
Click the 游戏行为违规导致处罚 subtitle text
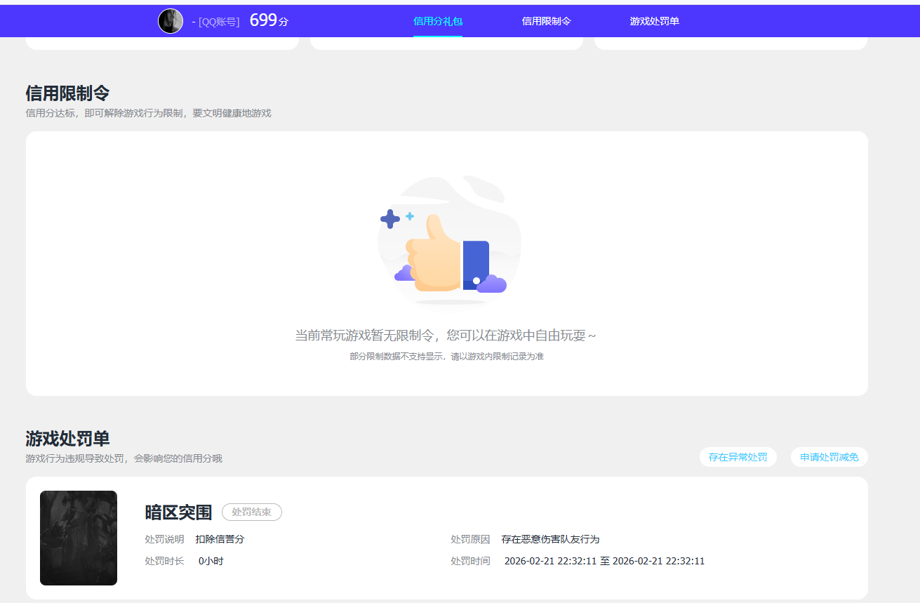pyautogui.click(x=124, y=458)
